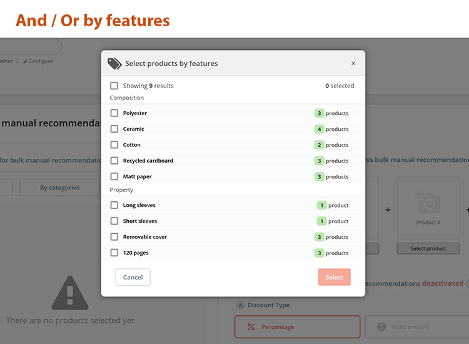Click the percentage discount icon
Screen dimensions: 469x344
251,327
